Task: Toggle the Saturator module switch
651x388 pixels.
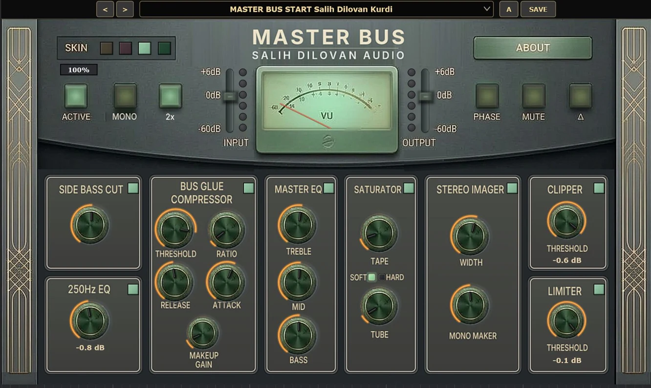Action: [x=409, y=188]
